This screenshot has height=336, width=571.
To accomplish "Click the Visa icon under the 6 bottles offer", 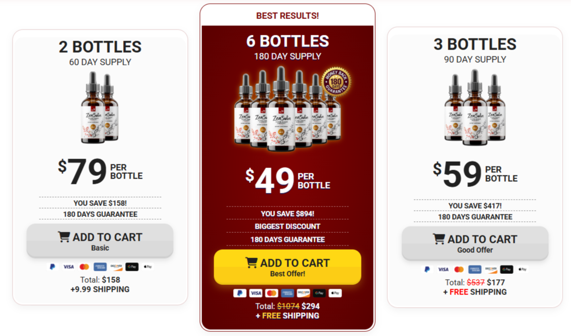I will 256,293.
